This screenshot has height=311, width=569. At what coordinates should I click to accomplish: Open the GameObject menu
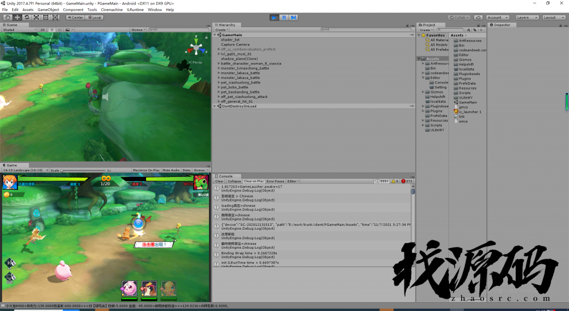(x=48, y=10)
